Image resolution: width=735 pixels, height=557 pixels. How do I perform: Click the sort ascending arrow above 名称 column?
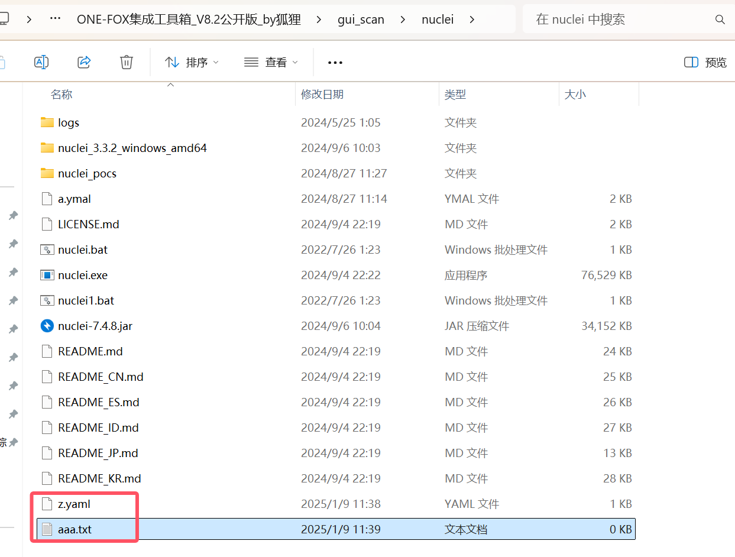click(x=170, y=85)
